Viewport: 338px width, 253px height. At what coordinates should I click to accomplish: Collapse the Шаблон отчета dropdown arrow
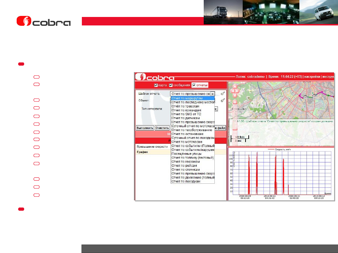pyautogui.click(x=213, y=94)
